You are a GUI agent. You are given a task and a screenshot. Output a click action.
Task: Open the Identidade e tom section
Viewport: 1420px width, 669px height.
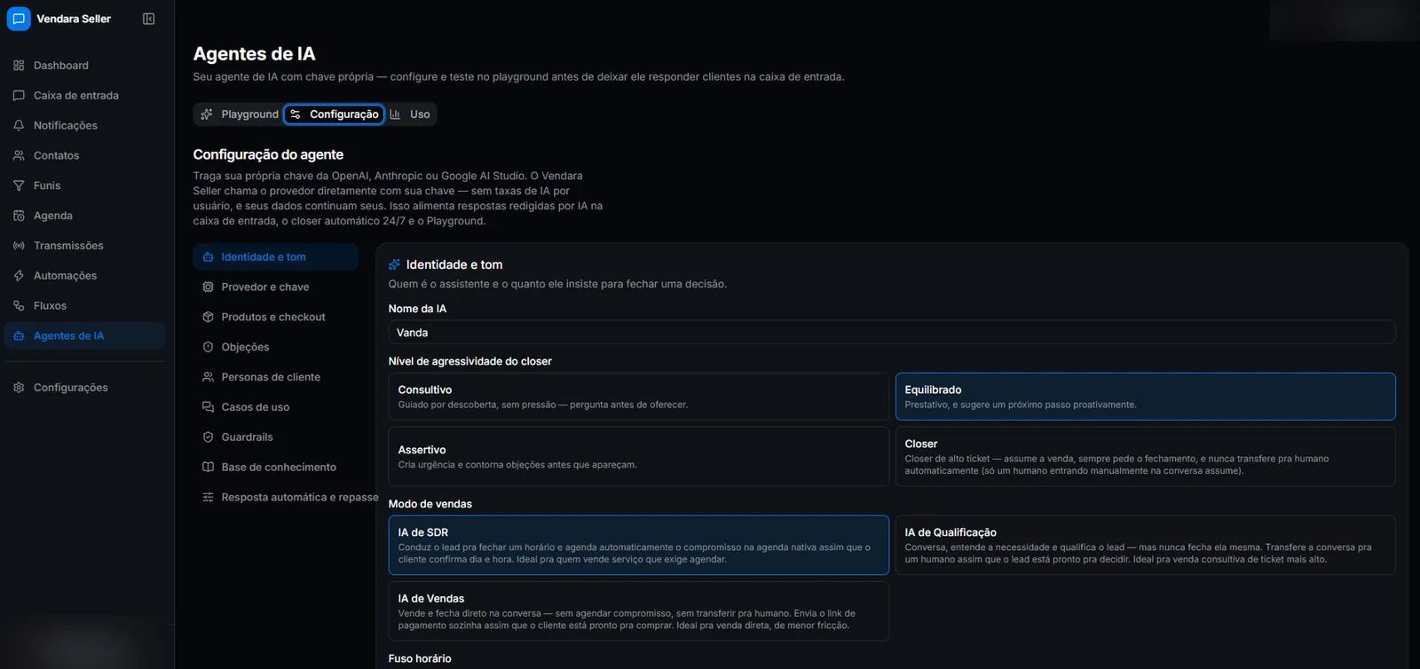click(x=276, y=257)
